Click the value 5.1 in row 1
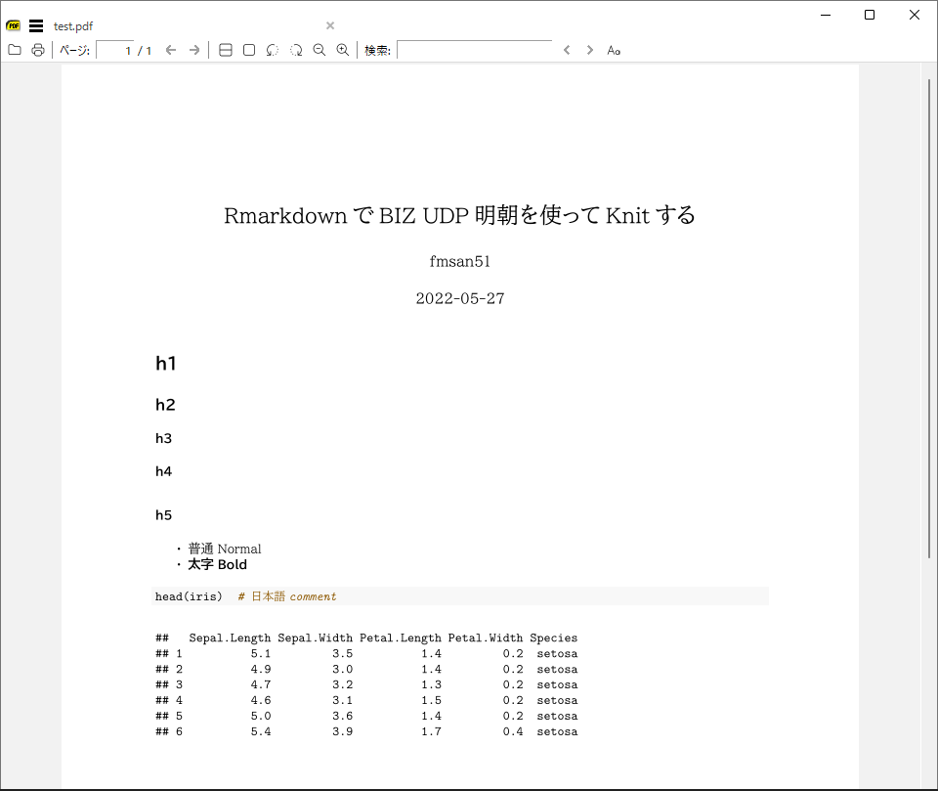This screenshot has width=938, height=791. coord(261,653)
